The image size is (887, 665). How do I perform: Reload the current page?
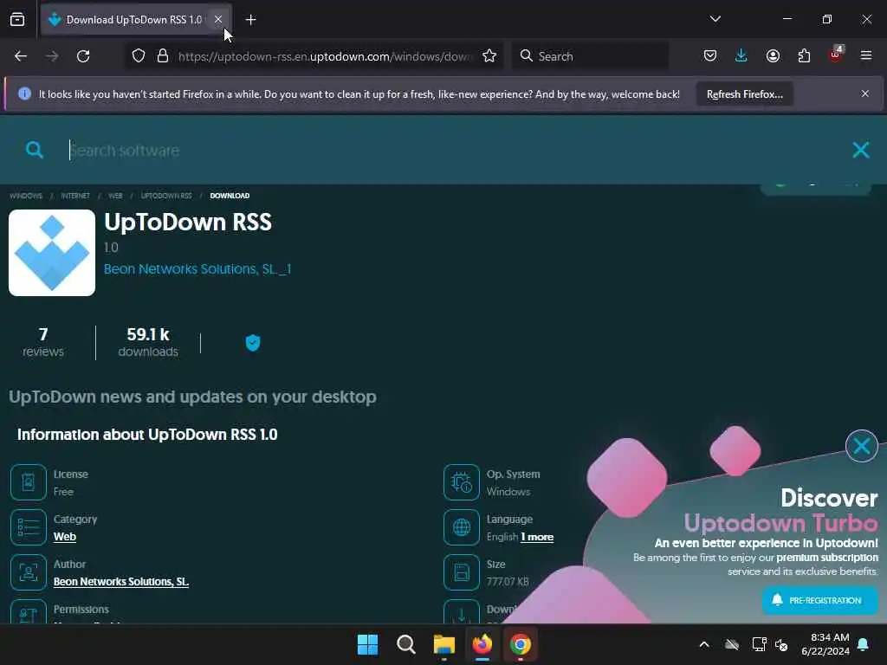tap(83, 56)
